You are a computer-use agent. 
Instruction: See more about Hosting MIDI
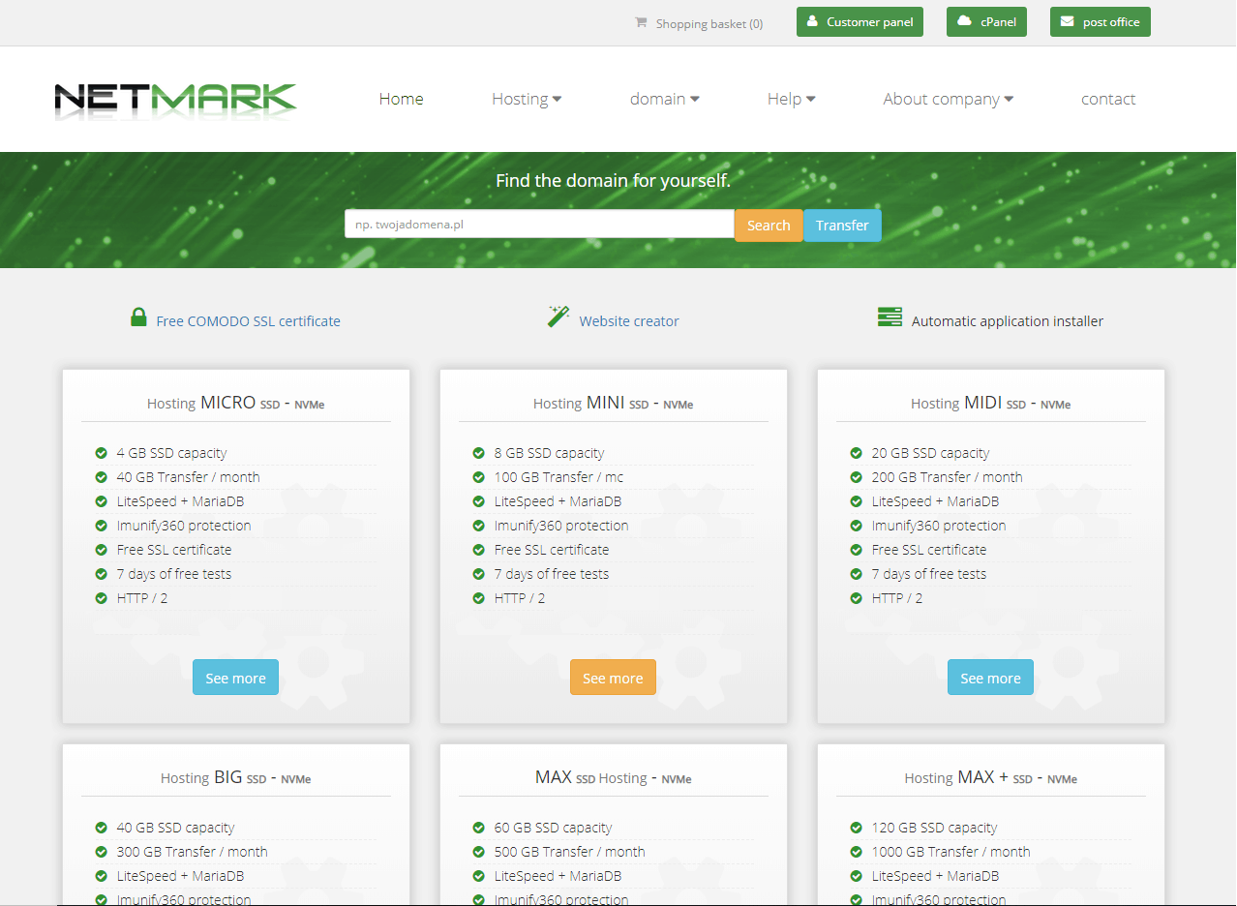[990, 678]
